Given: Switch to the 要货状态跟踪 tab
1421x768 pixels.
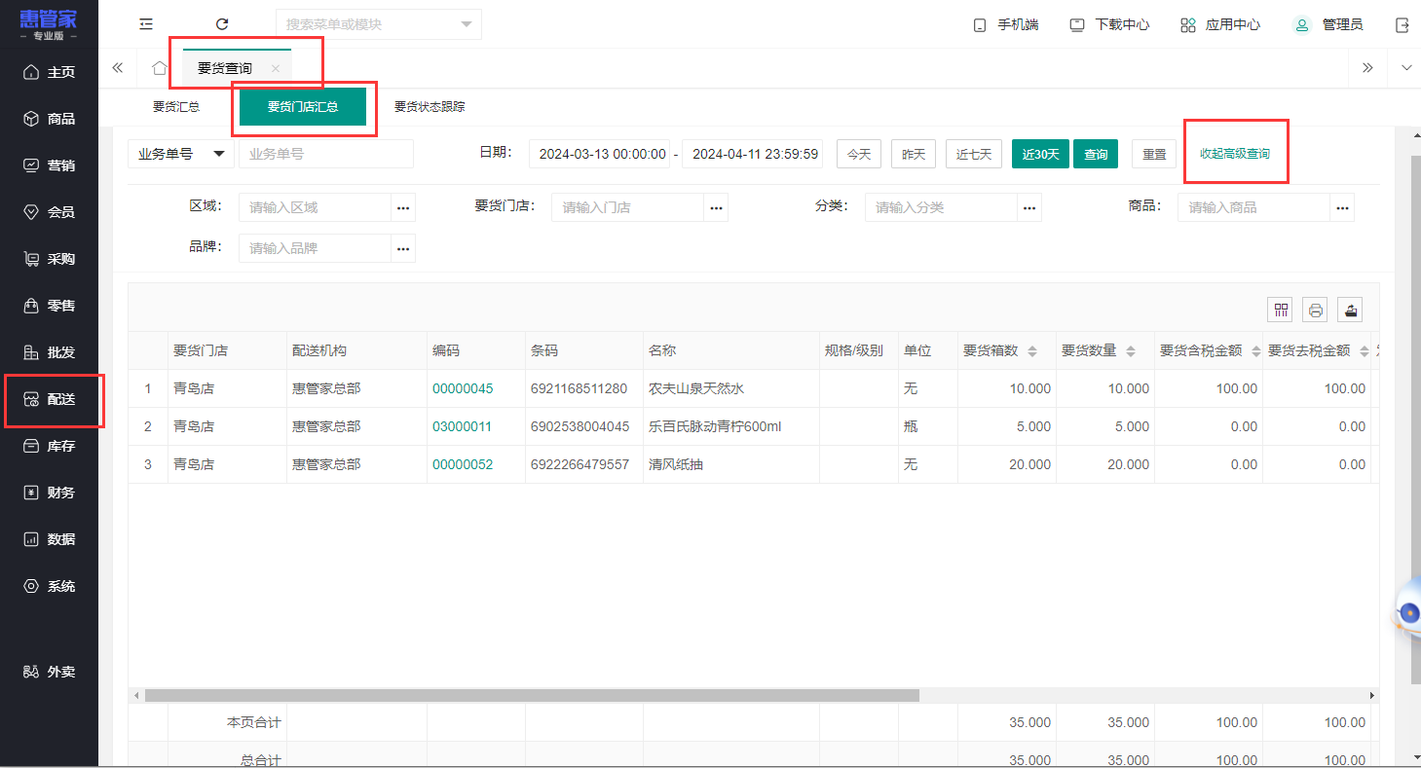Looking at the screenshot, I should click(430, 107).
